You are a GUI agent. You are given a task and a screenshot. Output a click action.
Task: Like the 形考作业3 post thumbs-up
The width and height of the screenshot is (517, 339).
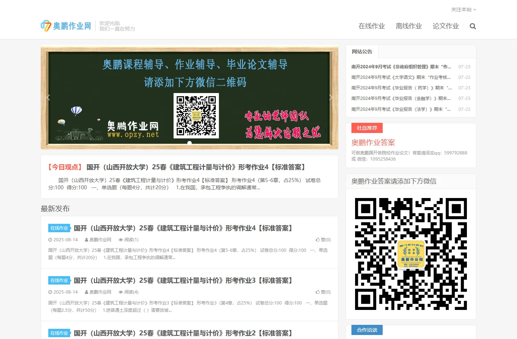point(323,292)
